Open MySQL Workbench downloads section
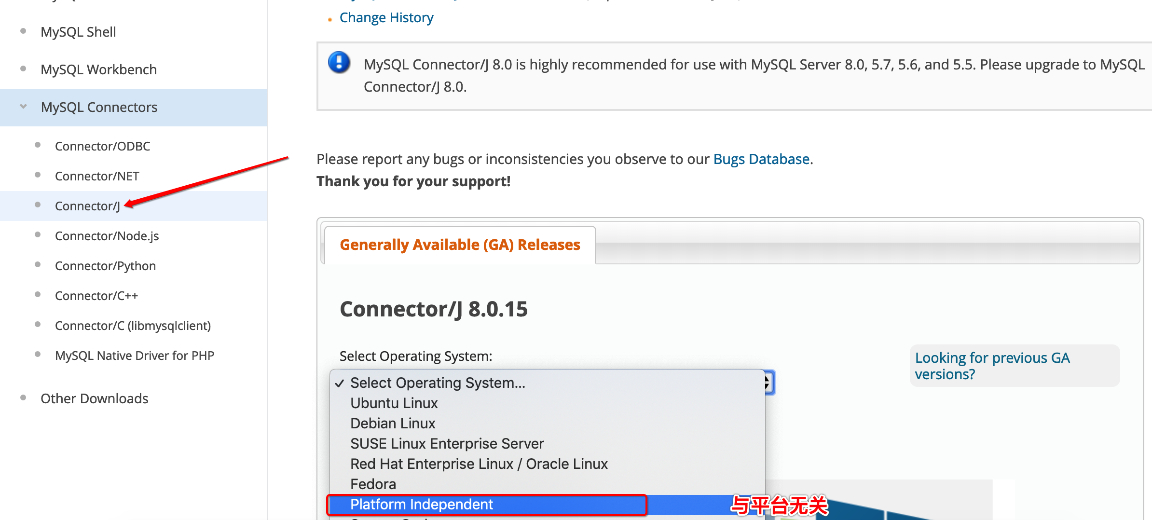Viewport: 1152px width, 520px height. [98, 69]
